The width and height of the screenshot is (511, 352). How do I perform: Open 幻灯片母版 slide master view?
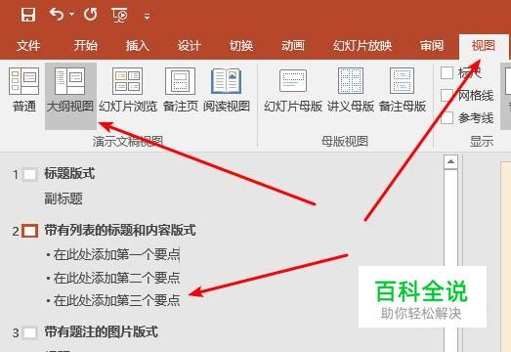[293, 90]
